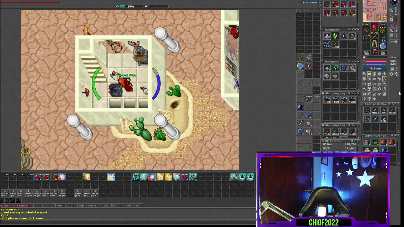Switch to the Oroshis chat tab
Image resolution: width=404 pixels, height=227 pixels.
(110, 206)
